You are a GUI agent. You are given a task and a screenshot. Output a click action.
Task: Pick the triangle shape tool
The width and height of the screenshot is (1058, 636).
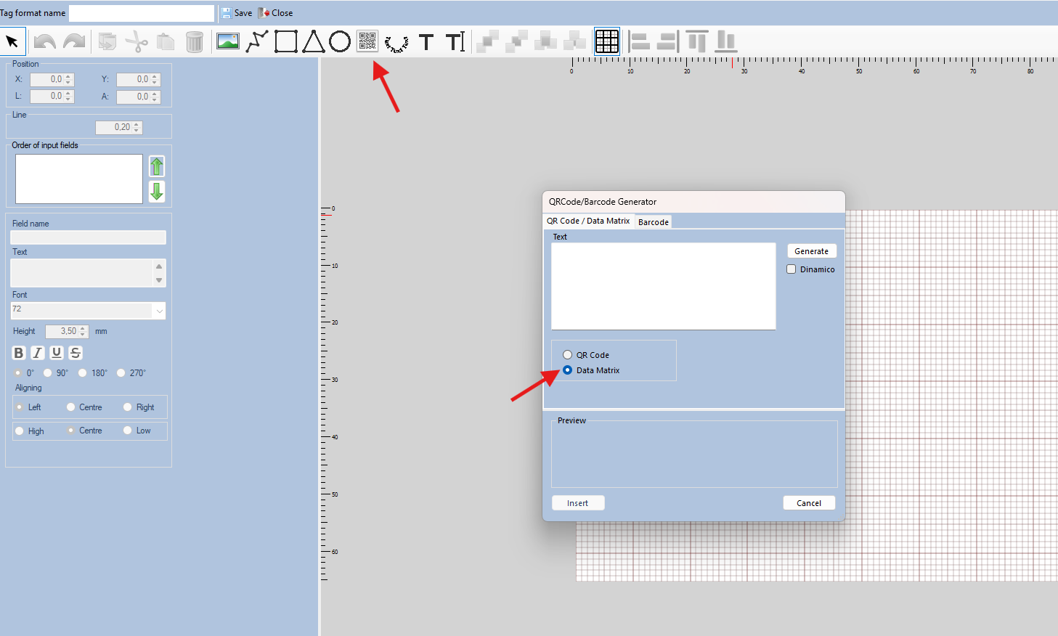[x=313, y=41]
